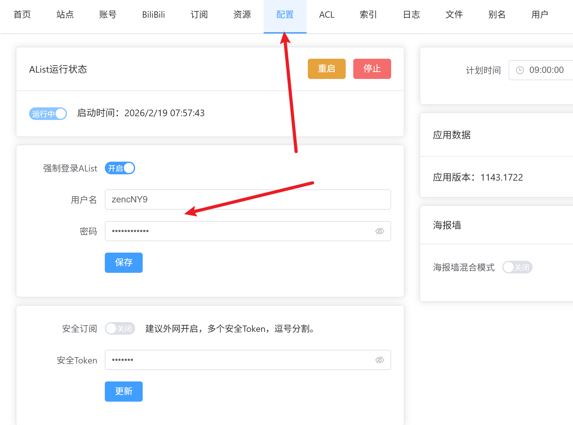The height and width of the screenshot is (425, 573).
Task: Disable the force login AList switch
Action: (x=120, y=168)
